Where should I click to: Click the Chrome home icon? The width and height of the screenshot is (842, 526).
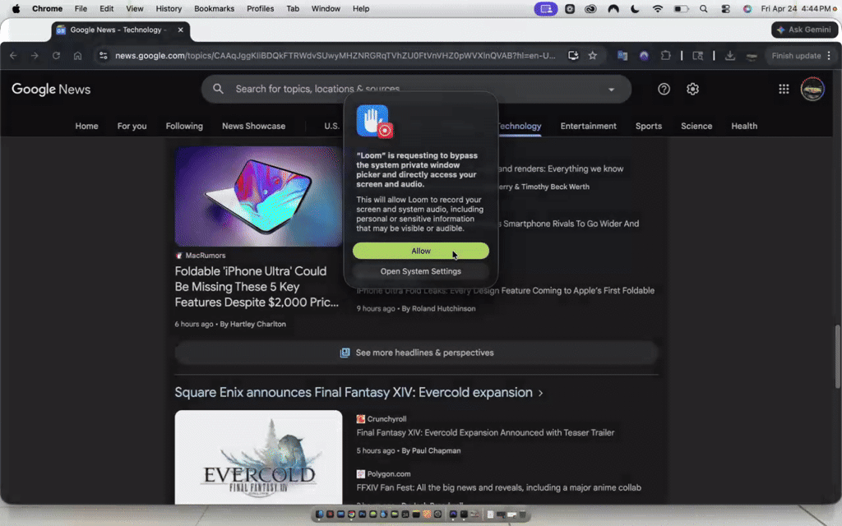click(x=77, y=56)
